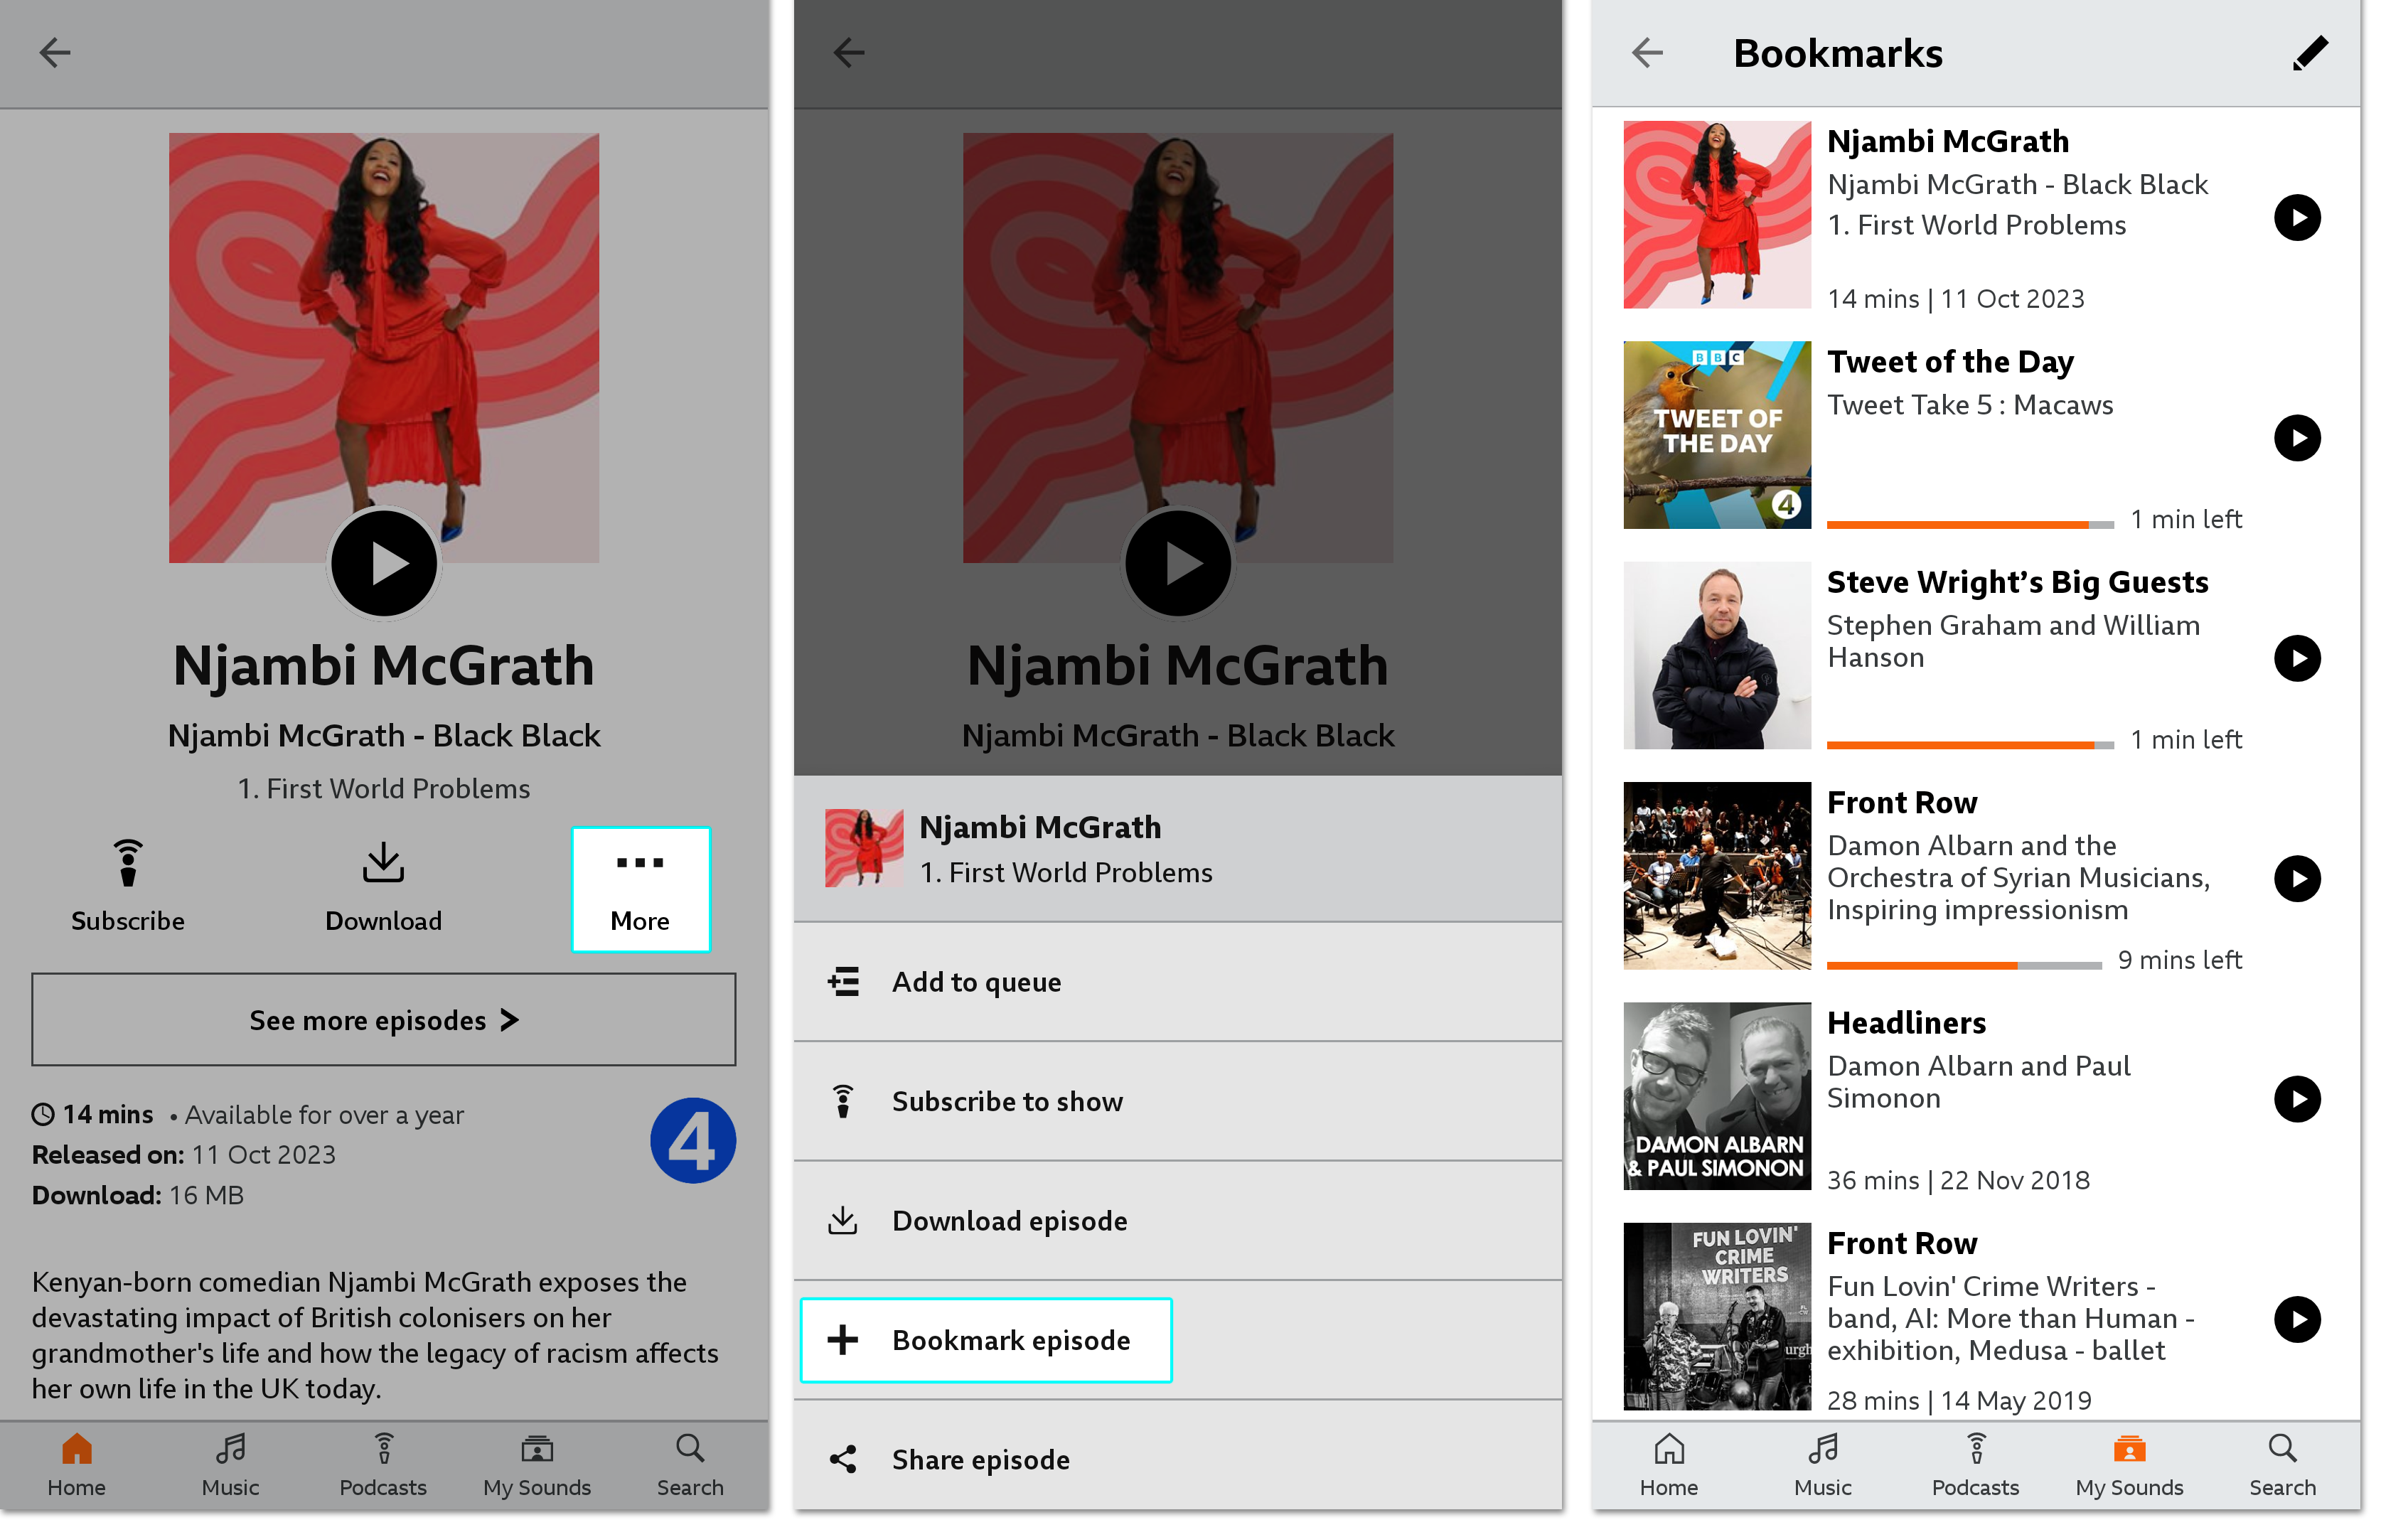Switch to the Music tab
The height and width of the screenshot is (1537, 2408).
(229, 1463)
